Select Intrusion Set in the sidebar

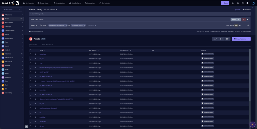(x=9, y=62)
